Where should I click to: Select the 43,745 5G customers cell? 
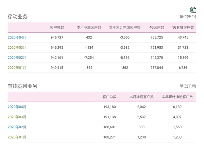[187, 37]
